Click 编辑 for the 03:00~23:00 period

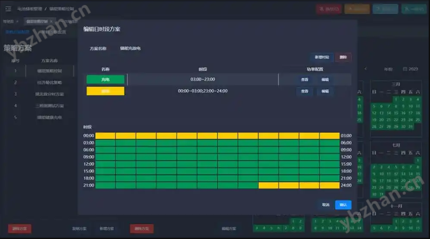325,80
